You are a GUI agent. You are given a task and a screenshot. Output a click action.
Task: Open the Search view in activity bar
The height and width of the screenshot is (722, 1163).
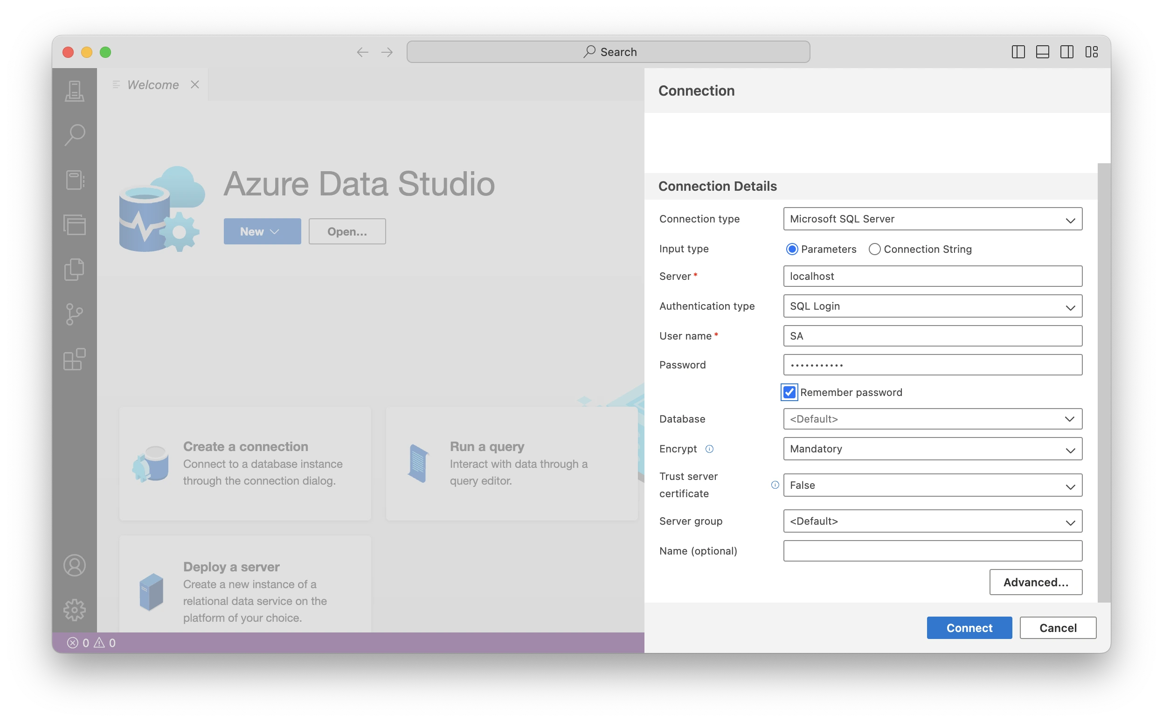point(75,135)
